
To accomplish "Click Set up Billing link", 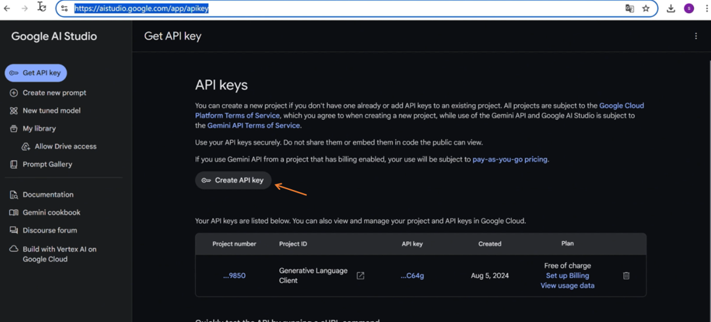I will 567,276.
